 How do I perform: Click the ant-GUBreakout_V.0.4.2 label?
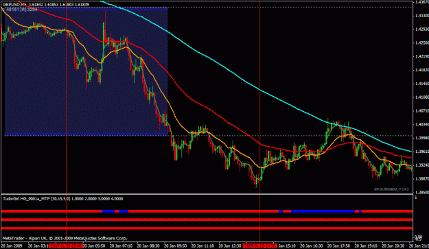391,189
